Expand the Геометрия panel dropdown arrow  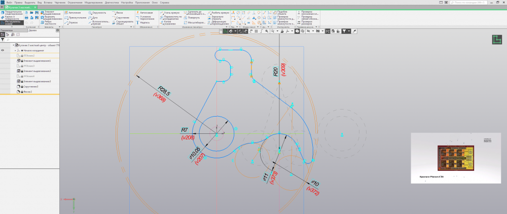(131, 27)
